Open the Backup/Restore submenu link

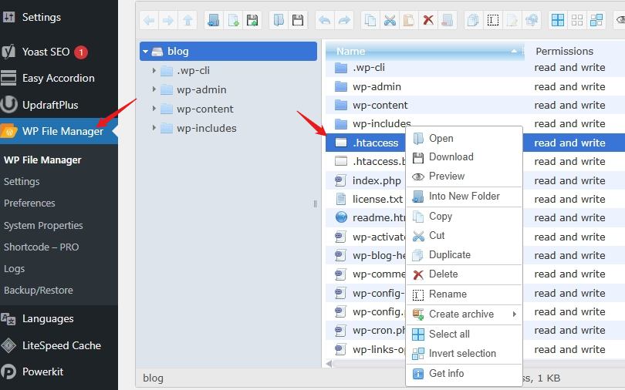point(39,290)
